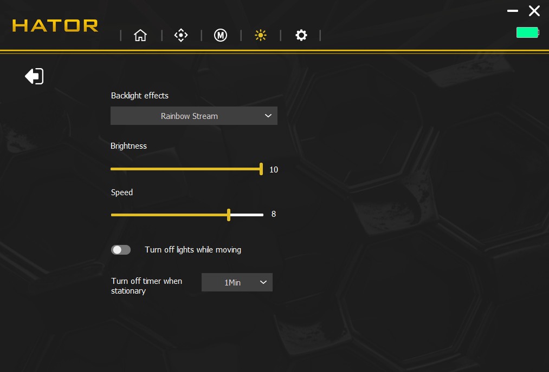
Task: Click the Brightness label
Action: (x=128, y=146)
